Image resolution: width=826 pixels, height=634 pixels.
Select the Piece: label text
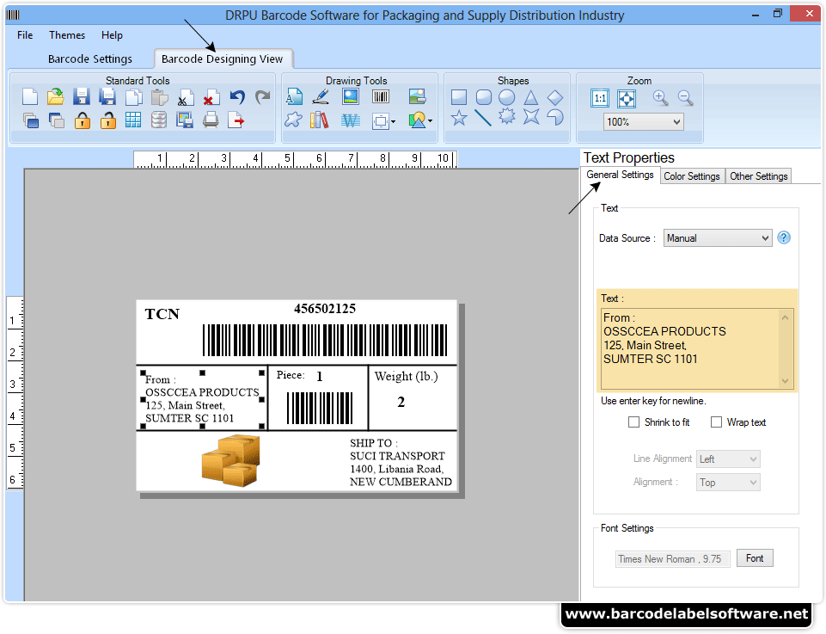click(x=291, y=375)
